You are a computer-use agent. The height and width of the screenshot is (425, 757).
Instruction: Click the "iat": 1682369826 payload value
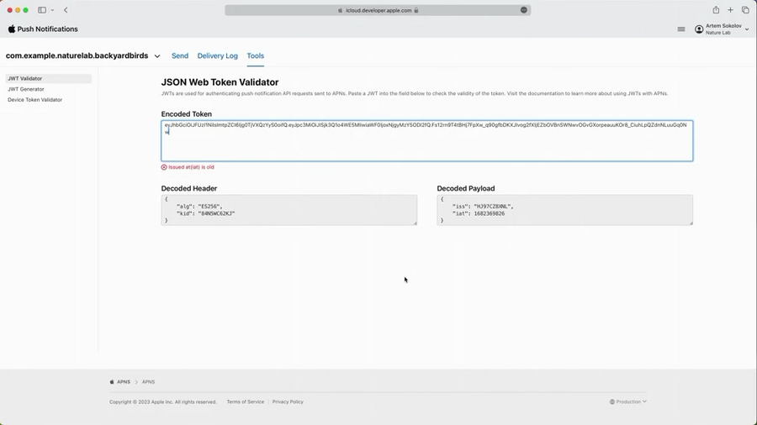coord(478,213)
